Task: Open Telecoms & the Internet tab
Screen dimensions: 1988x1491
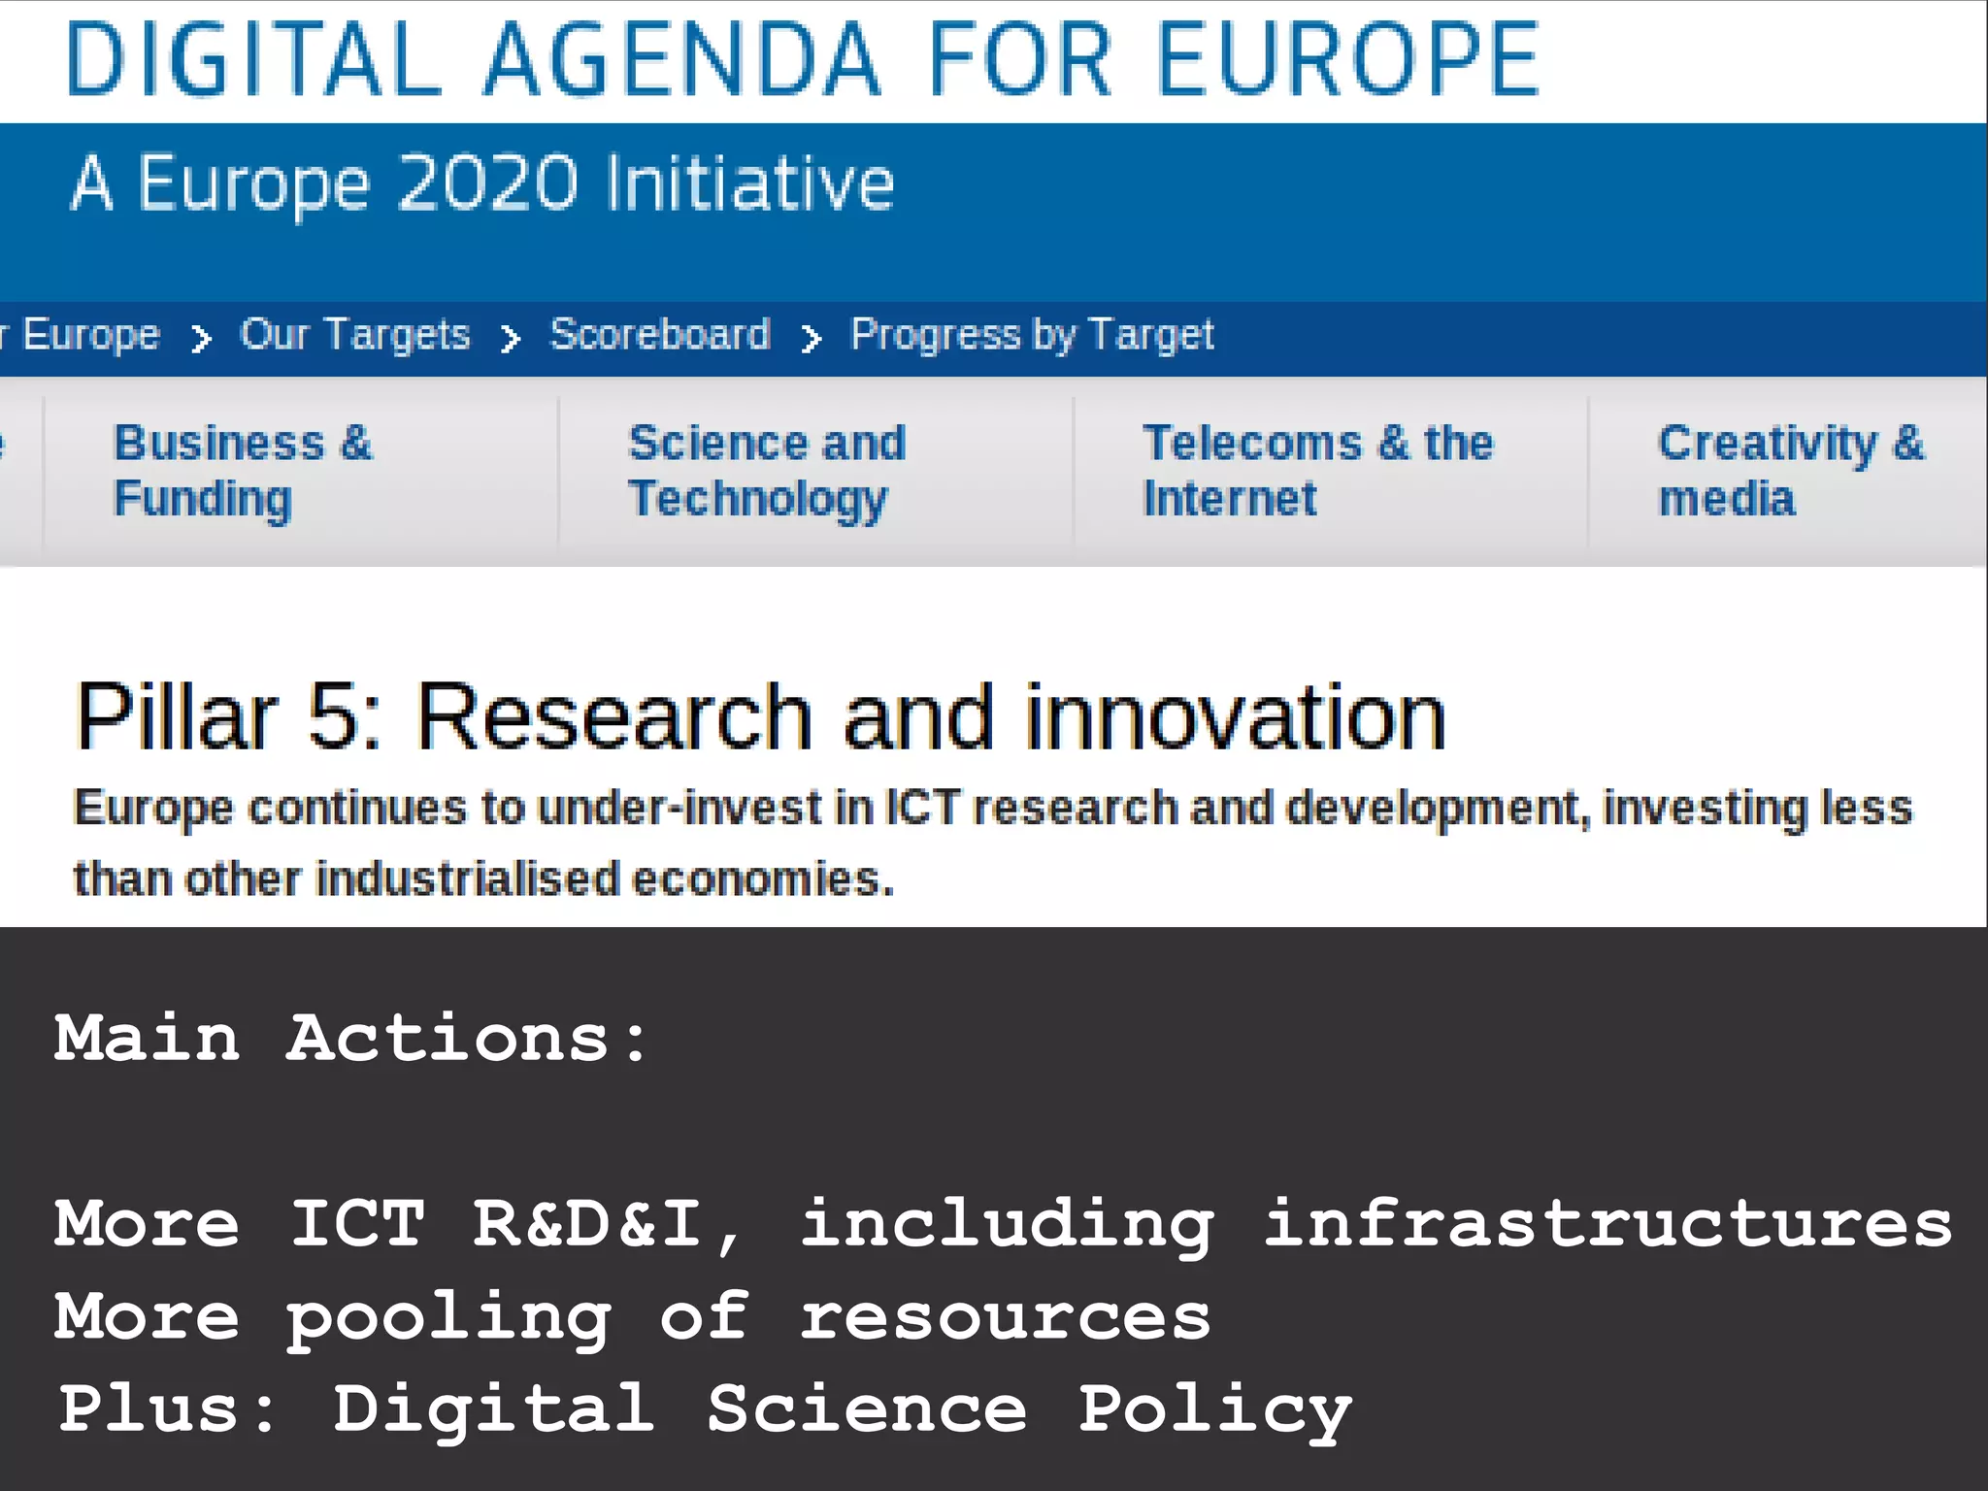Action: [1317, 471]
